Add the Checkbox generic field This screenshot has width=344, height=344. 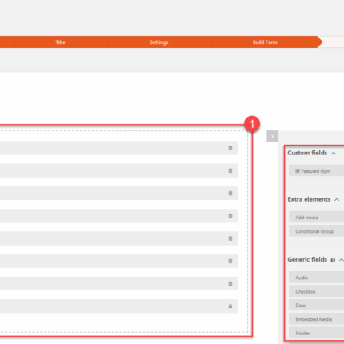(x=316, y=291)
